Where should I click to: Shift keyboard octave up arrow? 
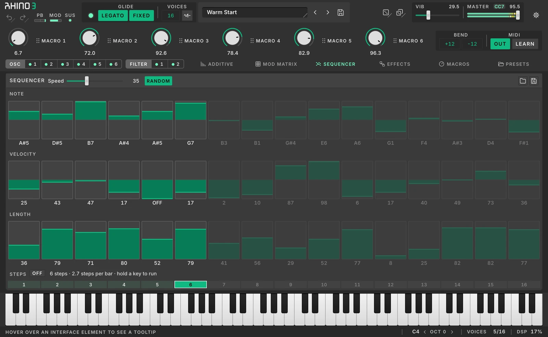pyautogui.click(x=452, y=332)
